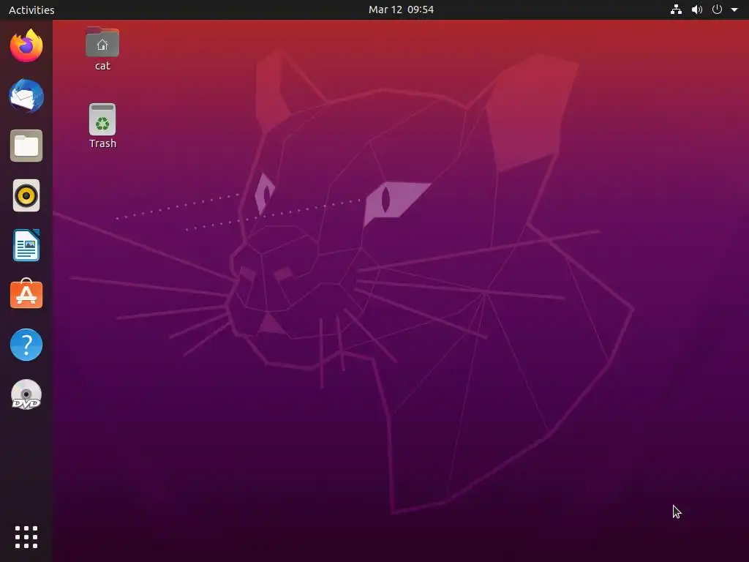
Task: Launch Firefox from the dock
Action: click(26, 46)
